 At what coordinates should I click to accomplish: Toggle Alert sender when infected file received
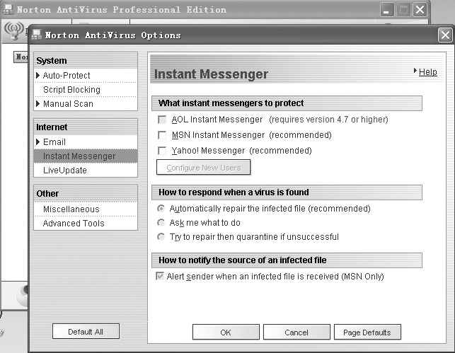click(159, 277)
